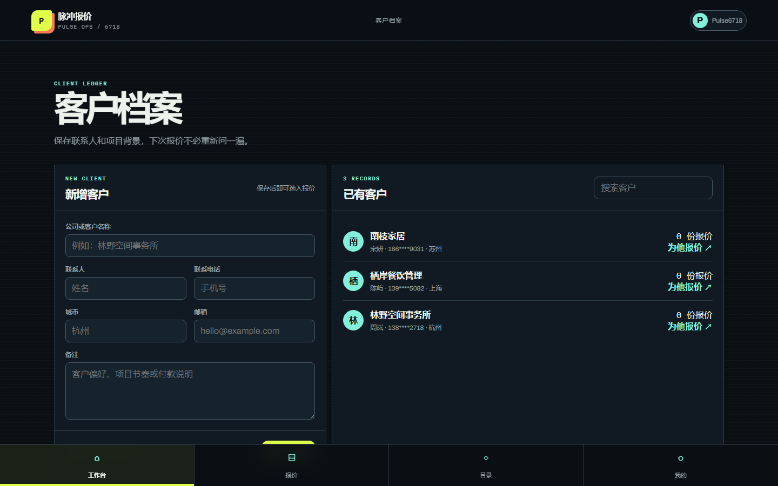This screenshot has height=486, width=778.
Task: Click the 栖 avatar for 栖岸餐饮管理
Action: pyautogui.click(x=353, y=281)
